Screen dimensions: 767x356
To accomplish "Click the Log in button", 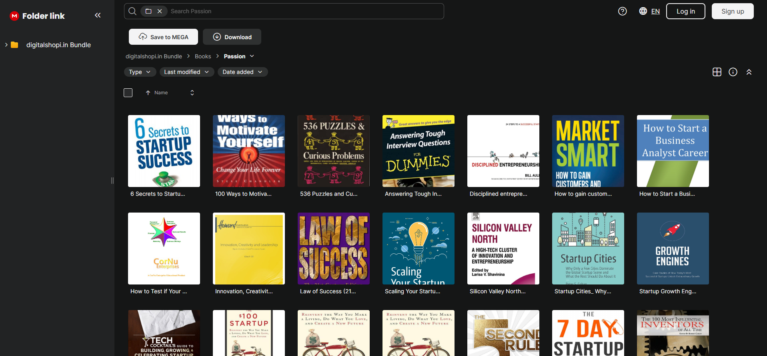I will [686, 11].
